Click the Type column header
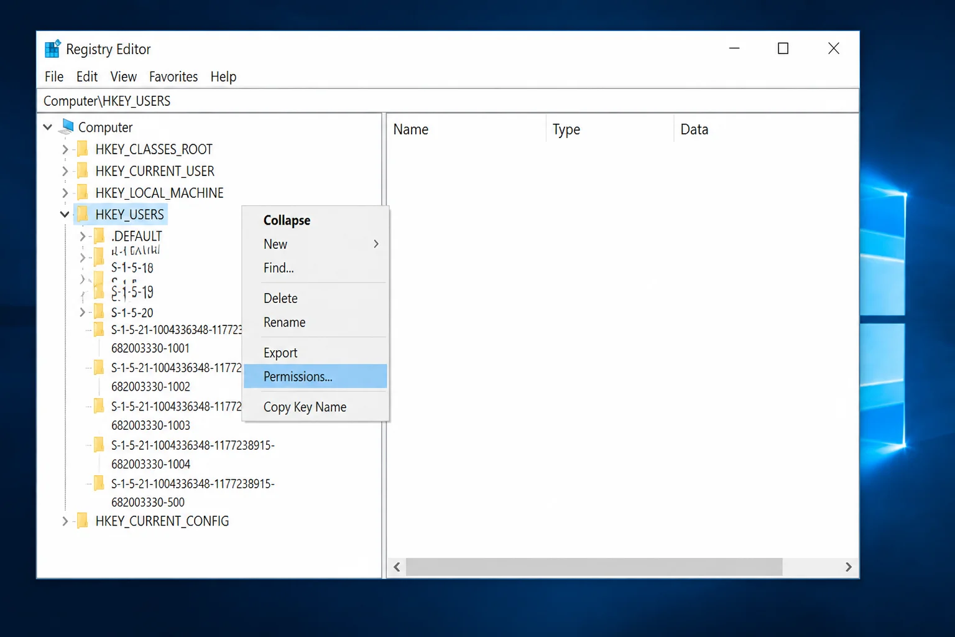955x637 pixels. tap(610, 129)
